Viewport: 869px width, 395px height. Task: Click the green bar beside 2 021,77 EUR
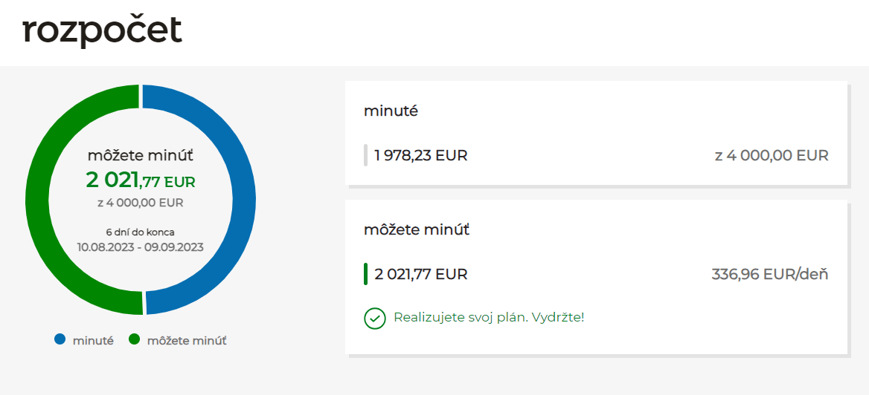pyautogui.click(x=366, y=274)
